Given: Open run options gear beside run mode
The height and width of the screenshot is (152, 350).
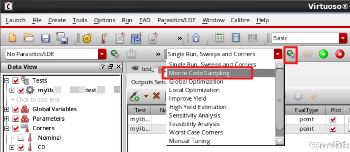Looking at the screenshot, I should [x=291, y=54].
